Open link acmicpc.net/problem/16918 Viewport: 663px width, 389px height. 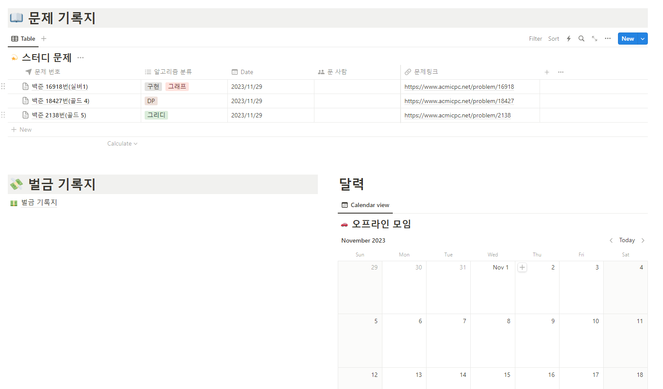pos(459,87)
